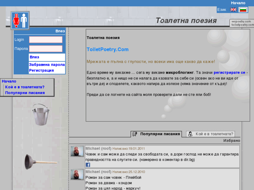Viewport: 254px width, 190px height.
Task: Click the bold Тоалетна поезия box heading
Action: [x=103, y=38]
